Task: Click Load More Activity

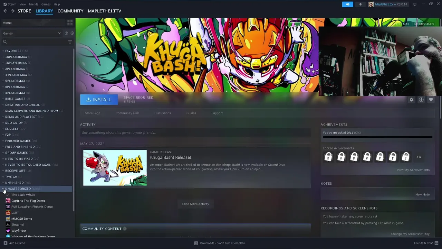Action: 195,204
